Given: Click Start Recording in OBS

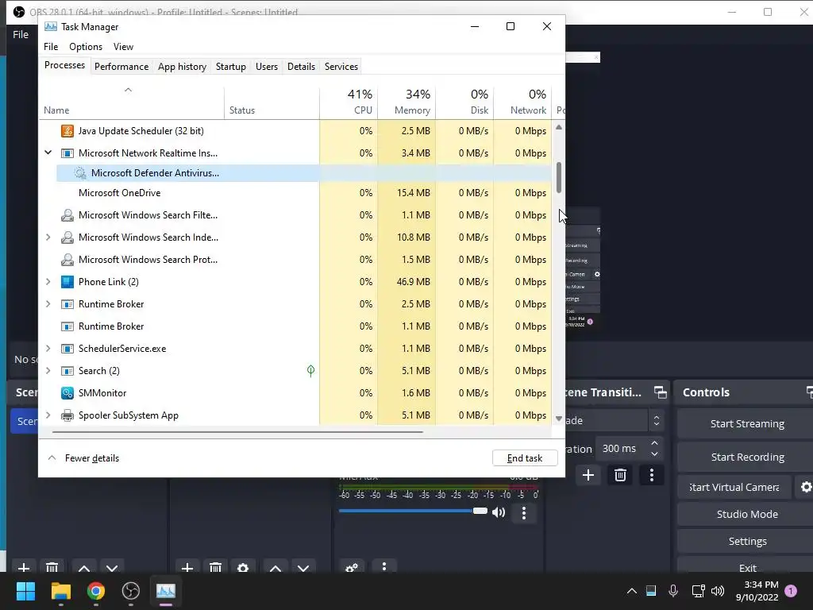Looking at the screenshot, I should point(747,457).
